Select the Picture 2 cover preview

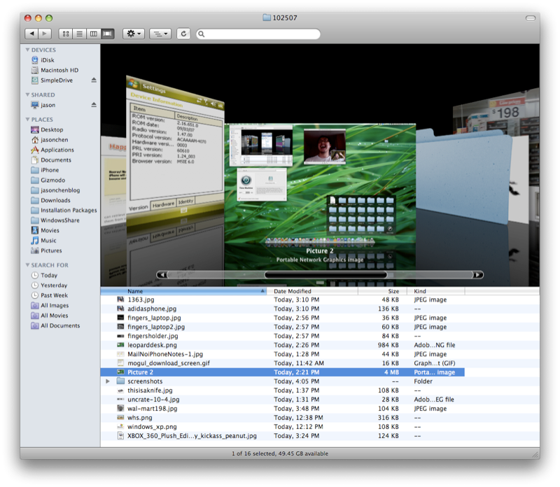320,185
